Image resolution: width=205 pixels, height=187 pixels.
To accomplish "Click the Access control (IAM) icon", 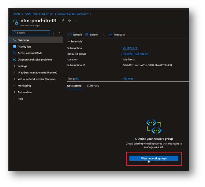I will coord(14,53).
